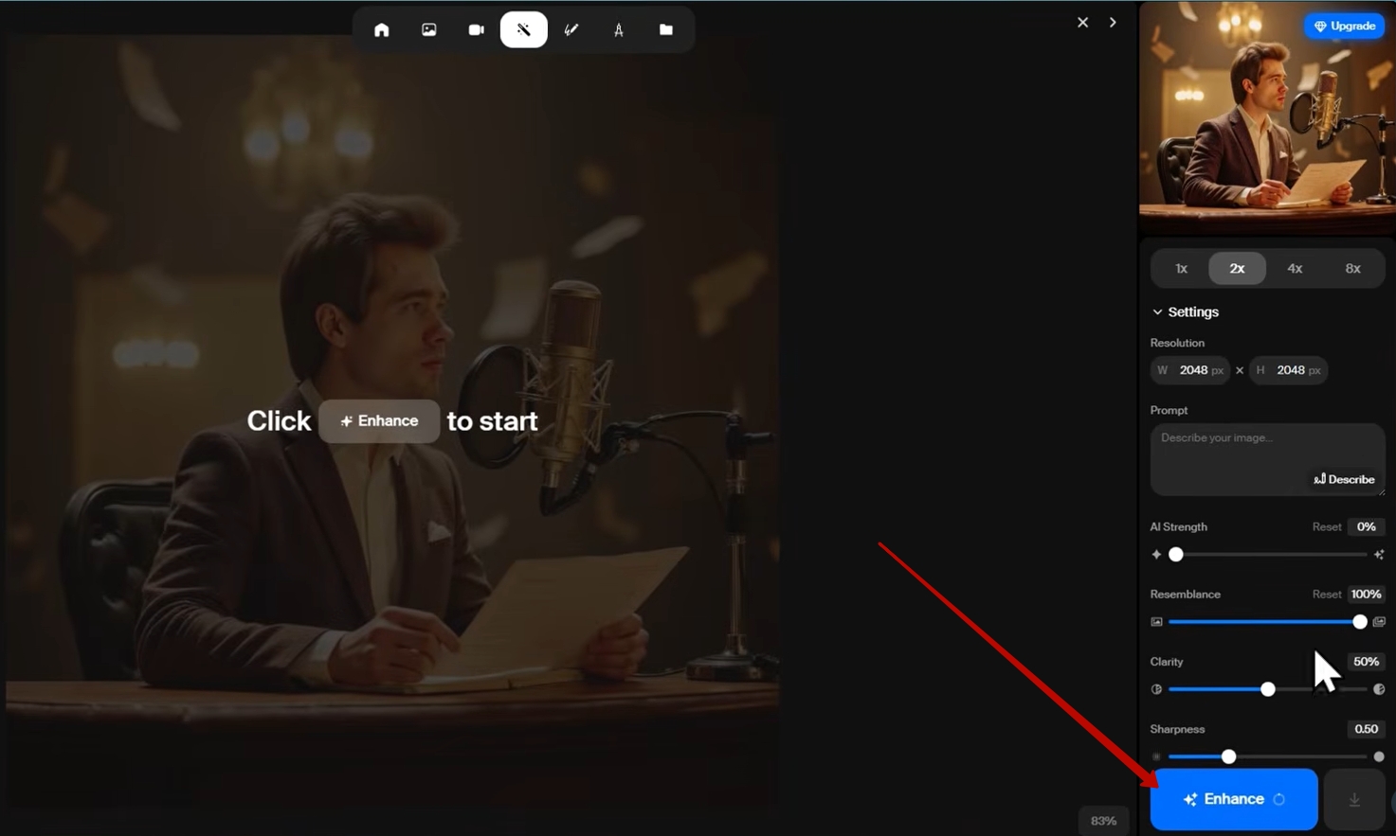Viewport: 1396px width, 836px height.
Task: Click the 83% zoom level indicator
Action: [1103, 821]
